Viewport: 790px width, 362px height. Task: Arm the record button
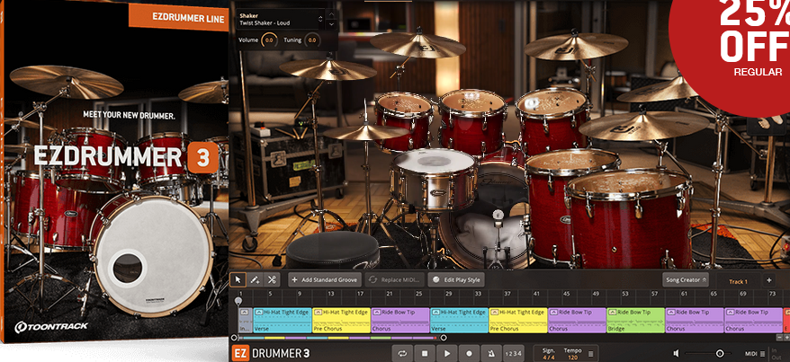469,353
